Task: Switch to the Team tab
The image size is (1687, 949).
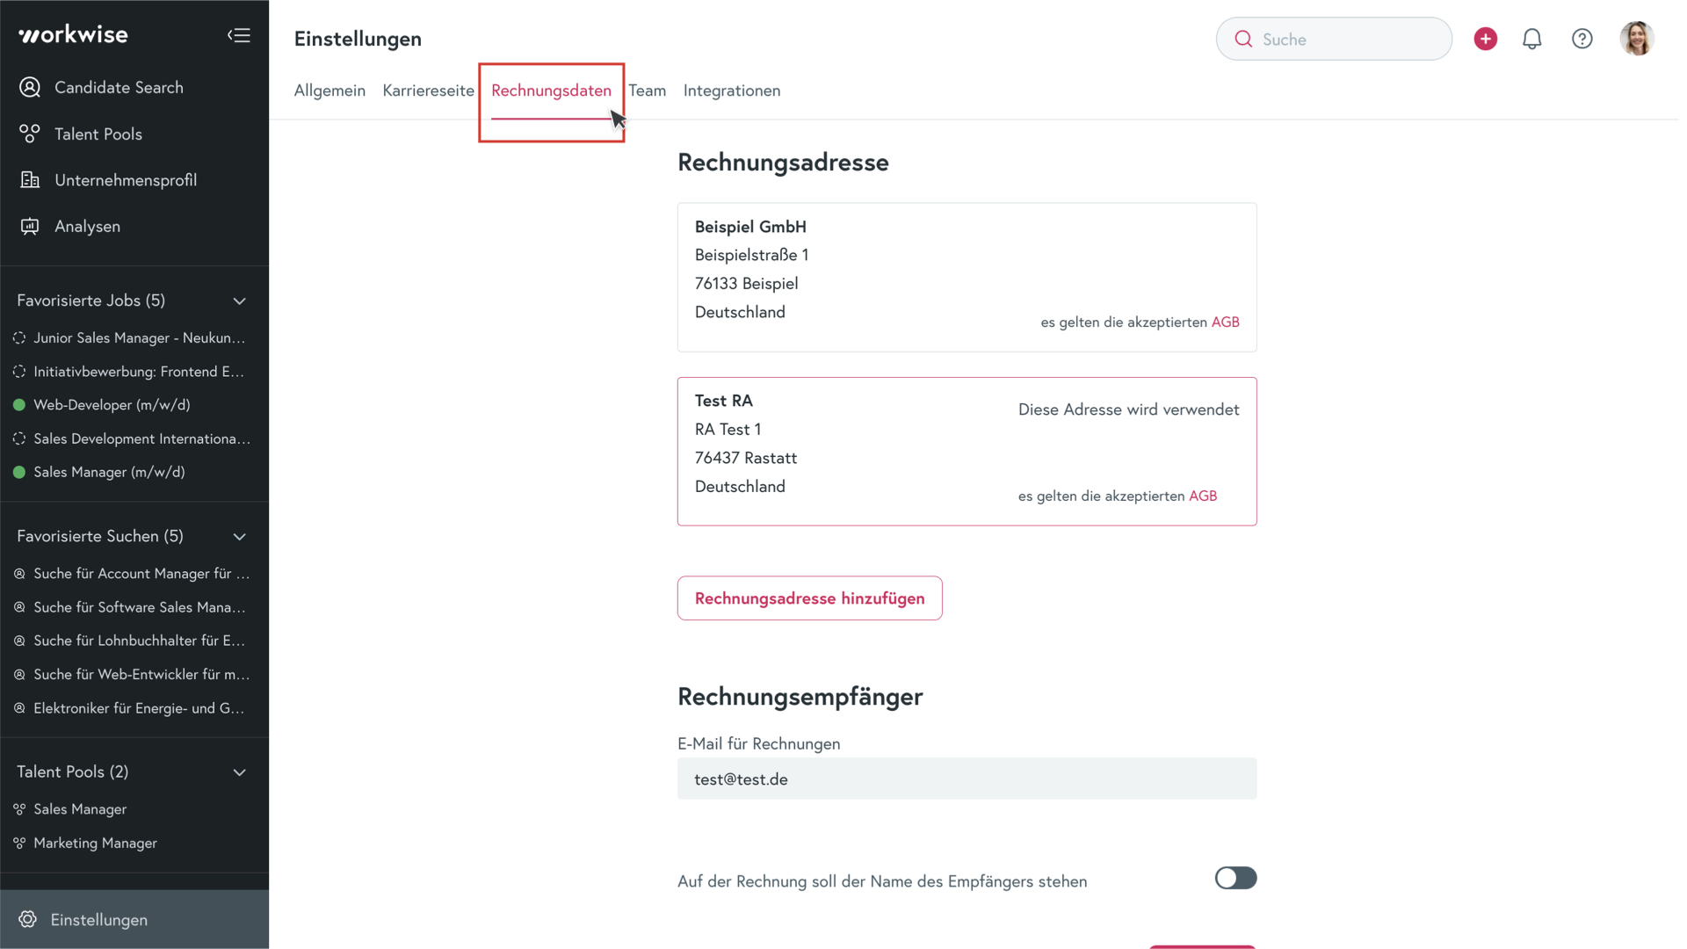Action: 648,91
